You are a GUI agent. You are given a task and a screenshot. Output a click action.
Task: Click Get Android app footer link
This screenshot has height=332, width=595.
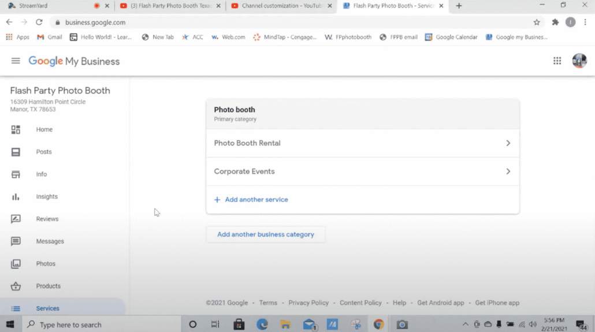tap(441, 303)
